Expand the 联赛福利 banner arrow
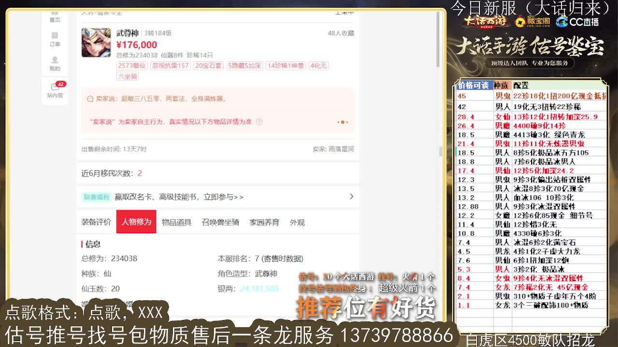618x347 pixels. tap(351, 197)
